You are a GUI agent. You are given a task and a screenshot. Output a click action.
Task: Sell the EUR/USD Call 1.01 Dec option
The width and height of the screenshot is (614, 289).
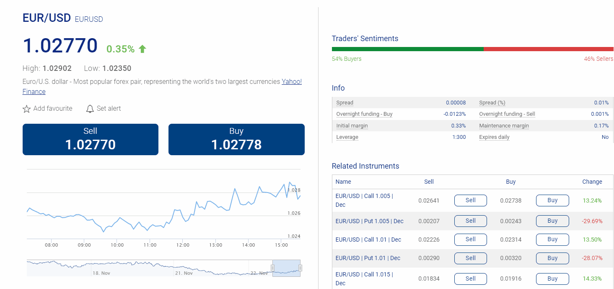[470, 240]
